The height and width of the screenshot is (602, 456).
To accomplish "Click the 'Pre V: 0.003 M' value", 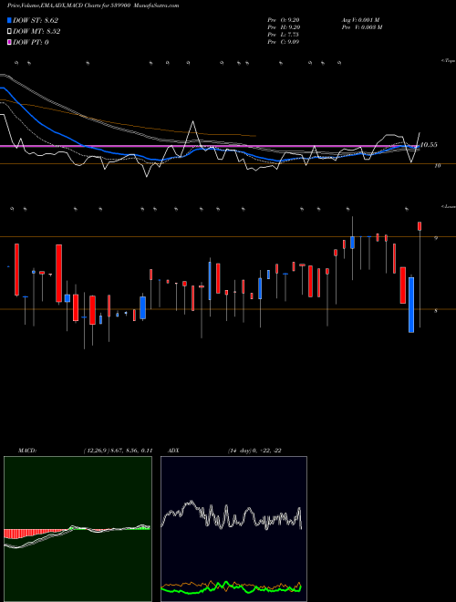I will click(x=361, y=26).
